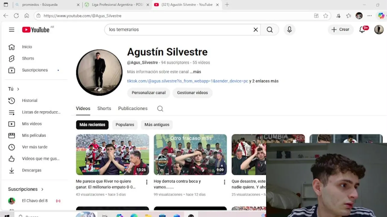Go to the YouTube logo home

coord(36,30)
